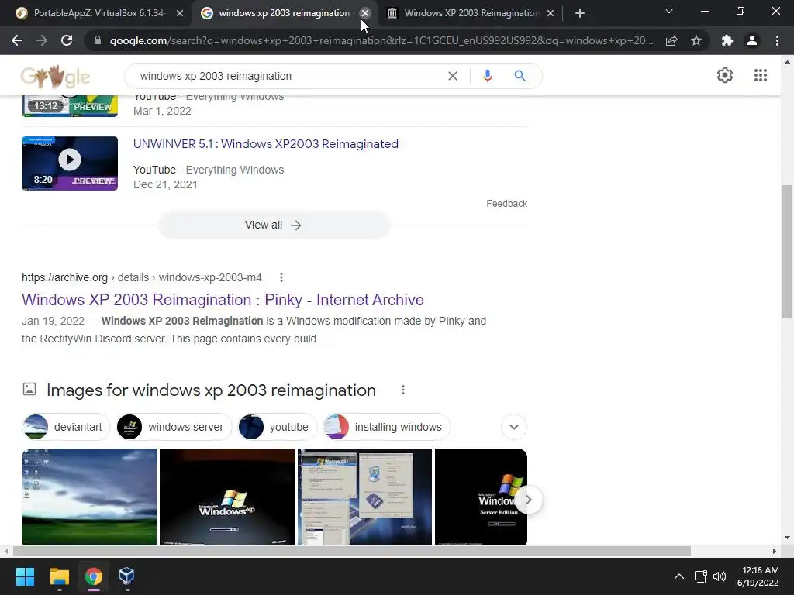The width and height of the screenshot is (794, 595).
Task: Click the Chrome taskbar icon
Action: pos(93,576)
